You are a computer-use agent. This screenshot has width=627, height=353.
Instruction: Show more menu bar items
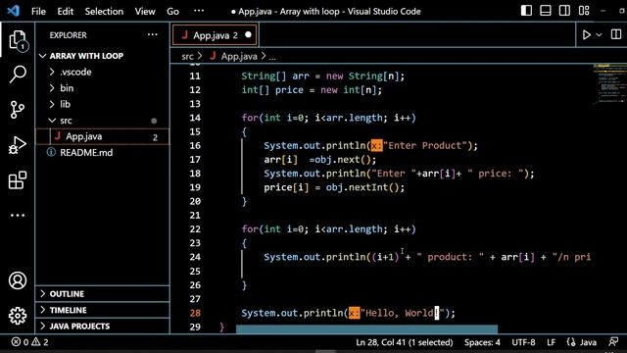click(199, 11)
